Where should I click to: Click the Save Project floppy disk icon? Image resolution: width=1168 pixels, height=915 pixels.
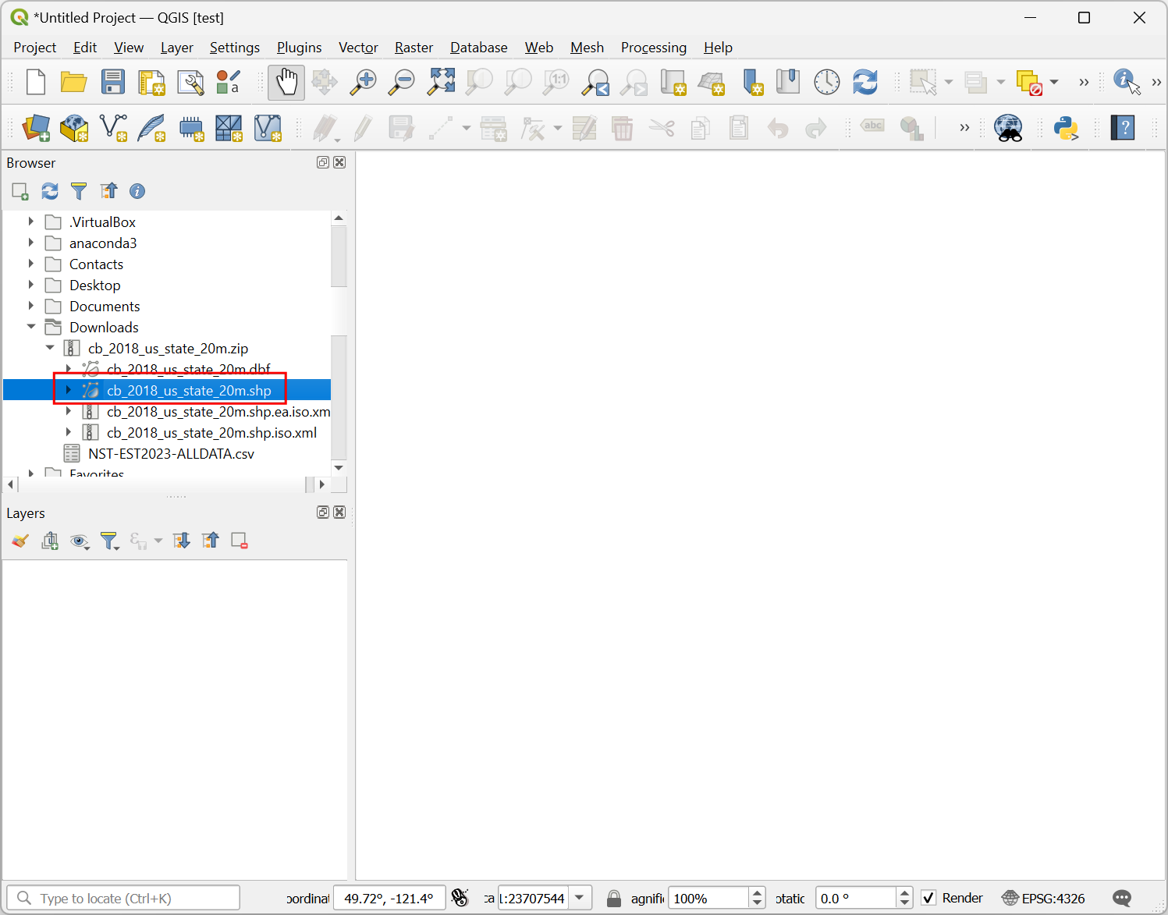[113, 82]
